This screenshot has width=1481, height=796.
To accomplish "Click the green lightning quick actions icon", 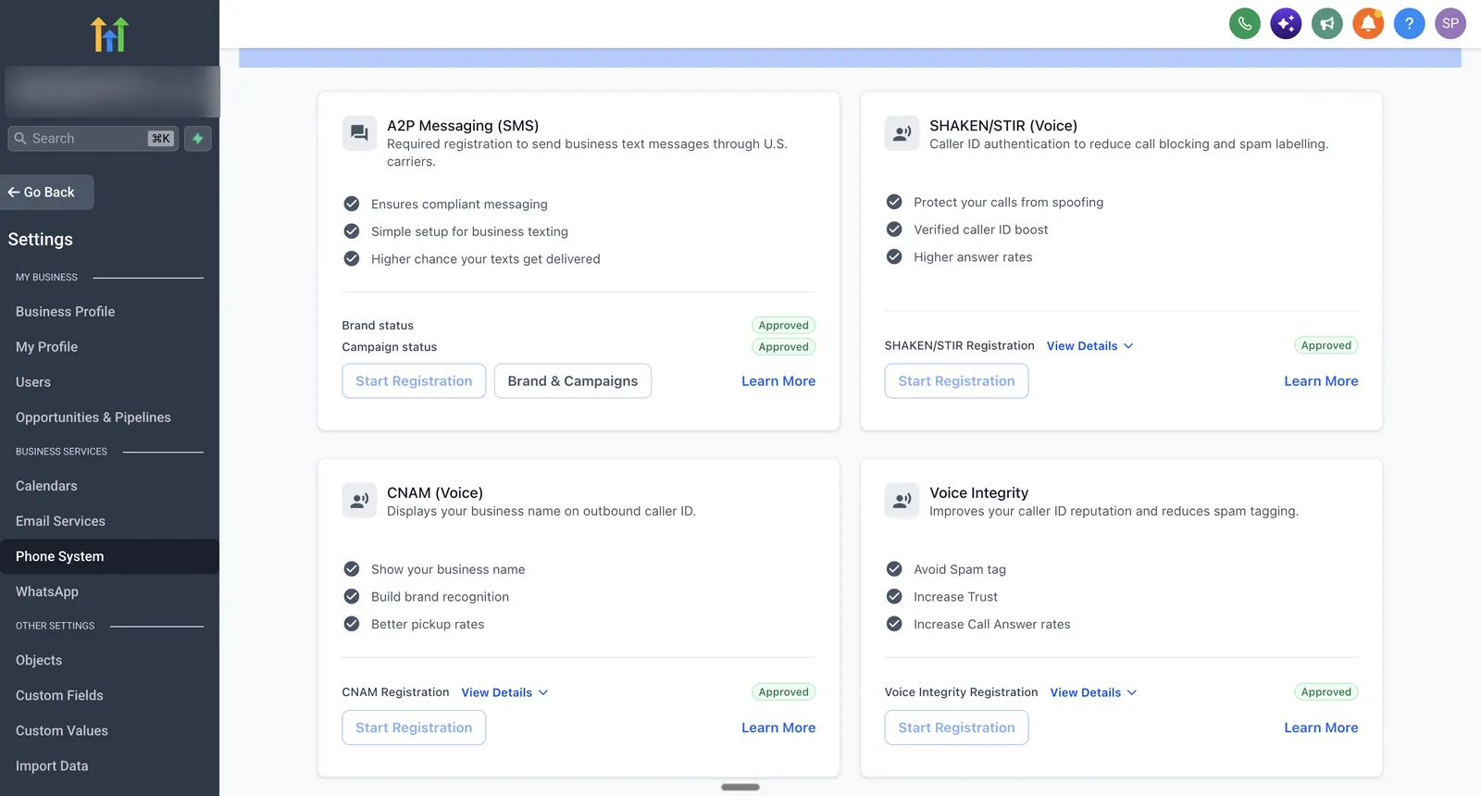I will click(198, 139).
